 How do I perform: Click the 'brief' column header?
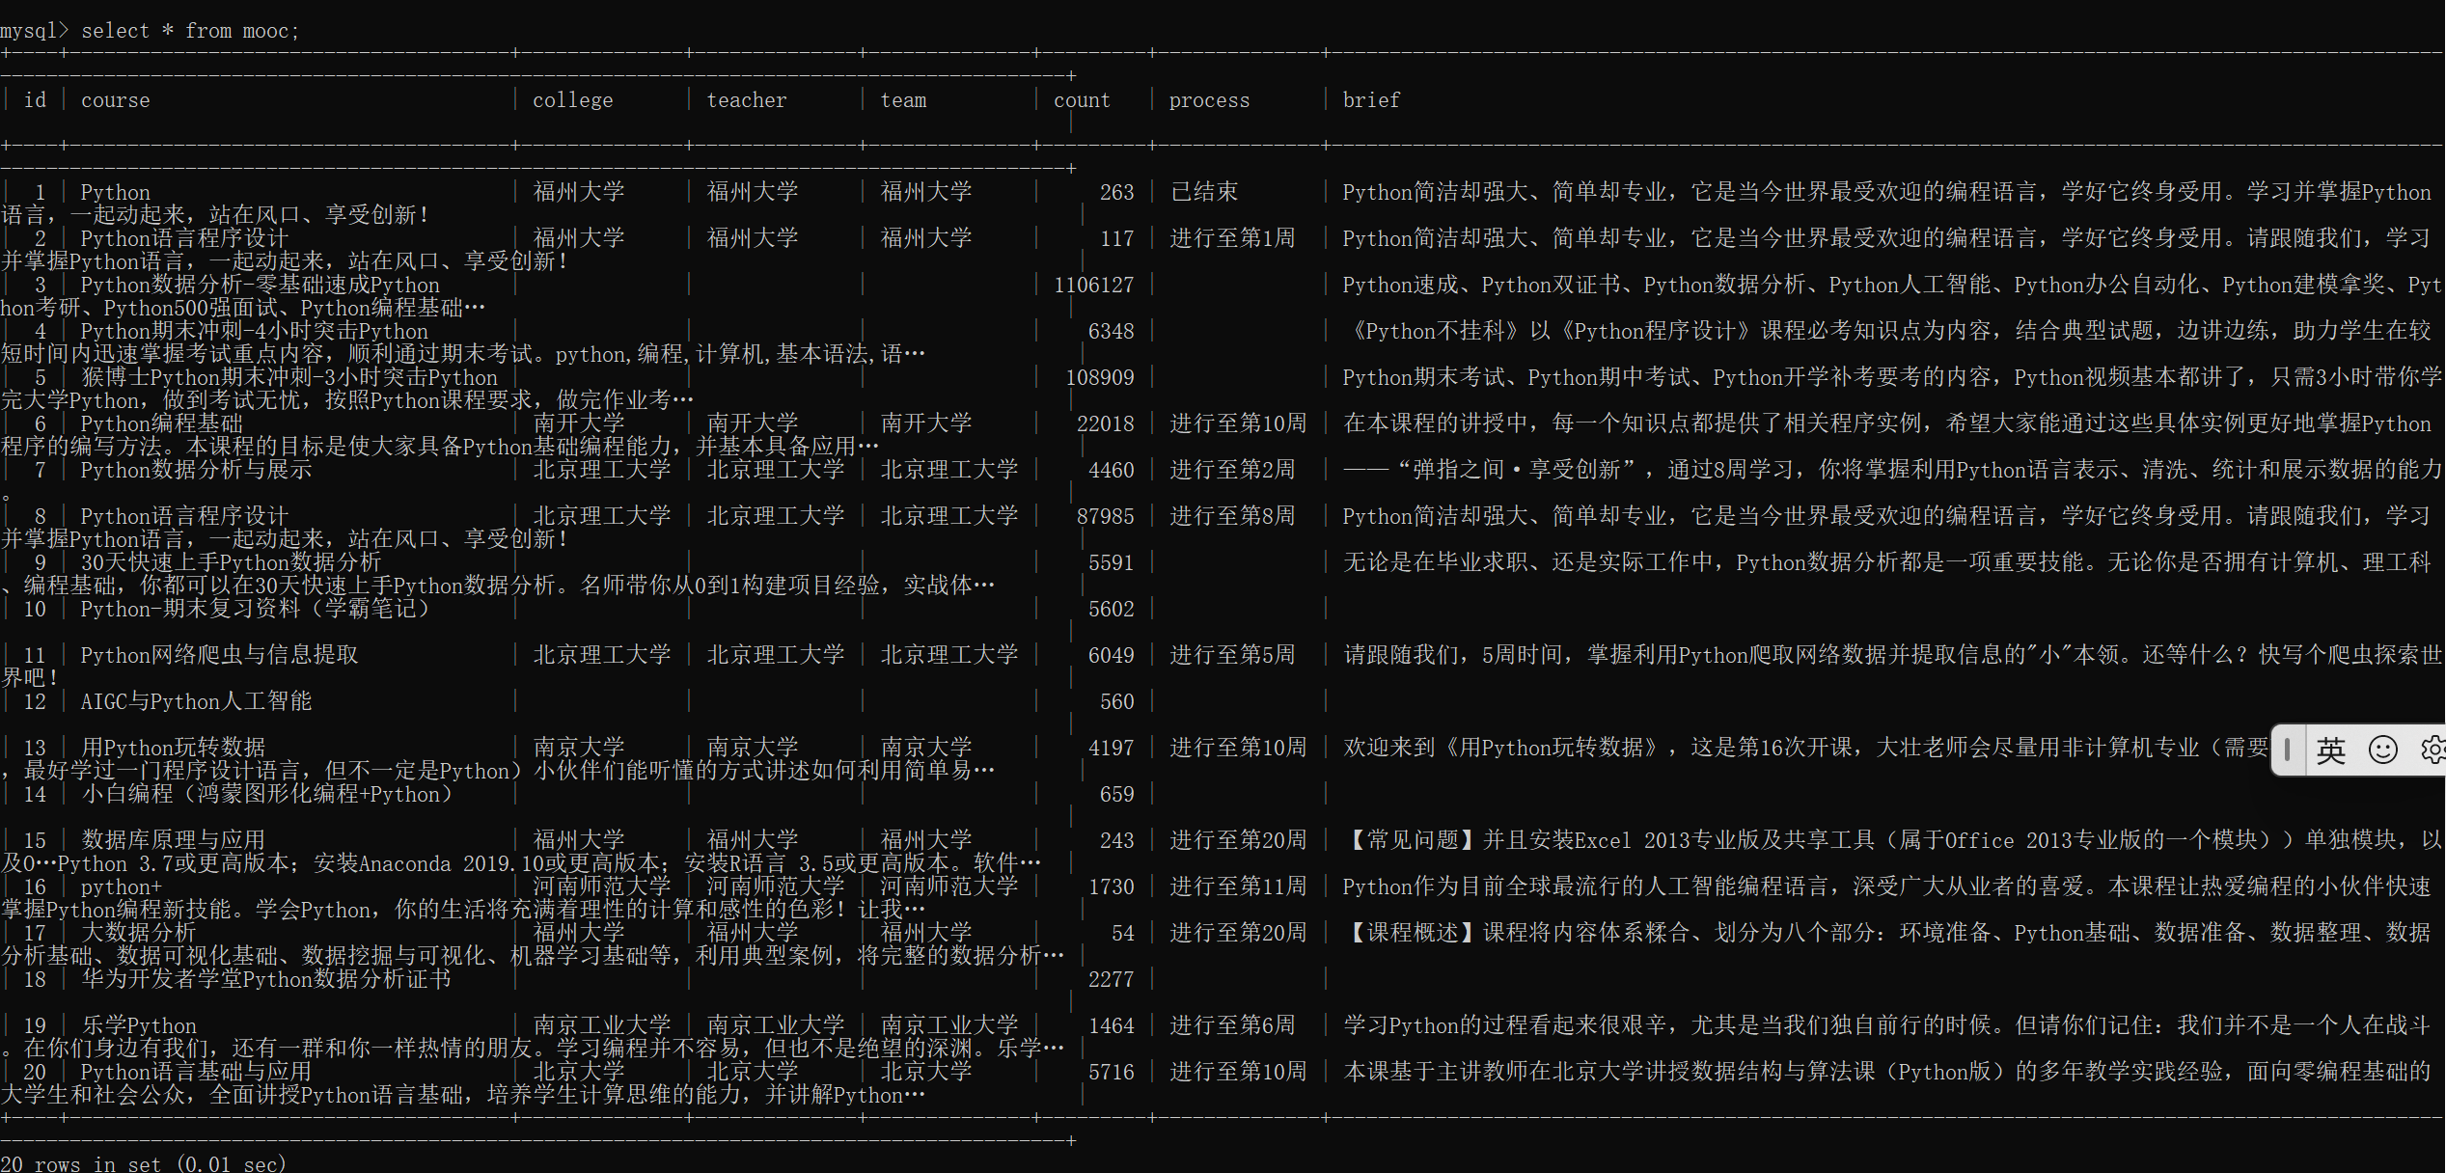point(1370,100)
